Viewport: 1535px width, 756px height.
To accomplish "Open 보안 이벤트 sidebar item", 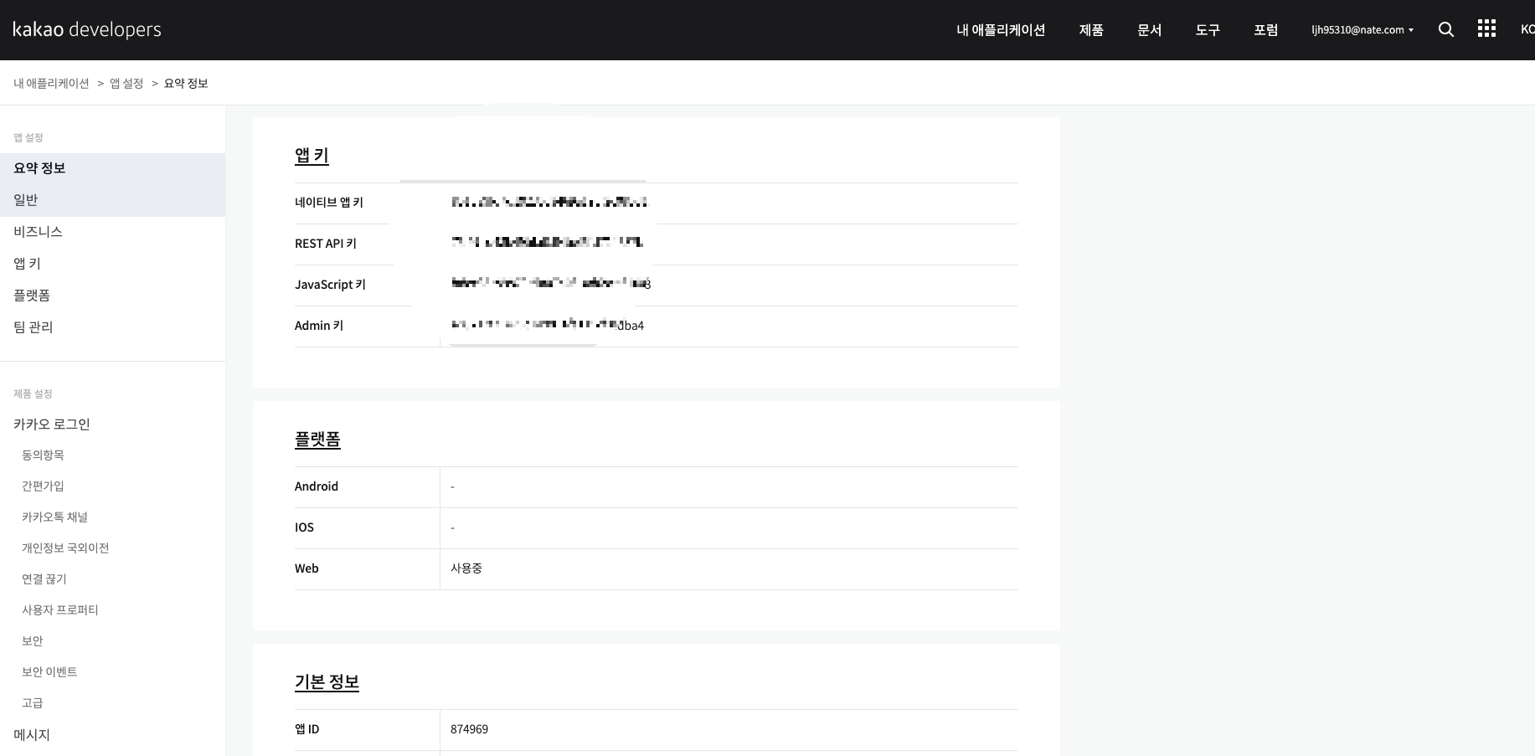I will click(x=49, y=671).
